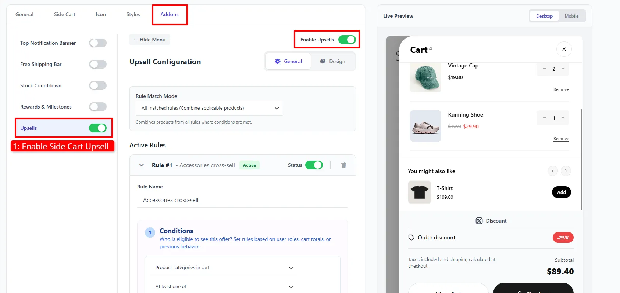Viewport: 620px width, 293px height.
Task: Go to previous upsell with left arrow
Action: click(552, 171)
